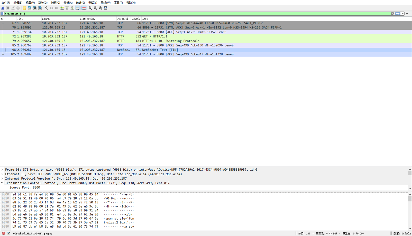This screenshot has height=236, width=412.
Task: Edit capture file properties in status bar
Action: tap(9, 233)
